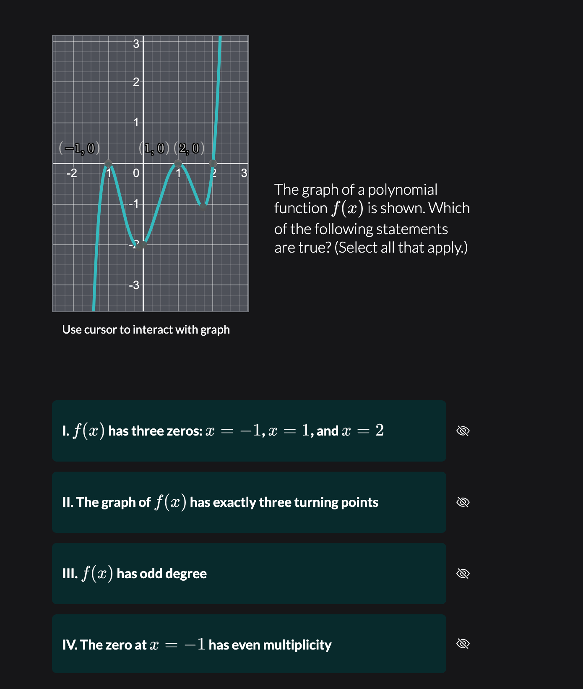Click the local minimum point near (1.7, −1)
The image size is (583, 689).
point(203,206)
